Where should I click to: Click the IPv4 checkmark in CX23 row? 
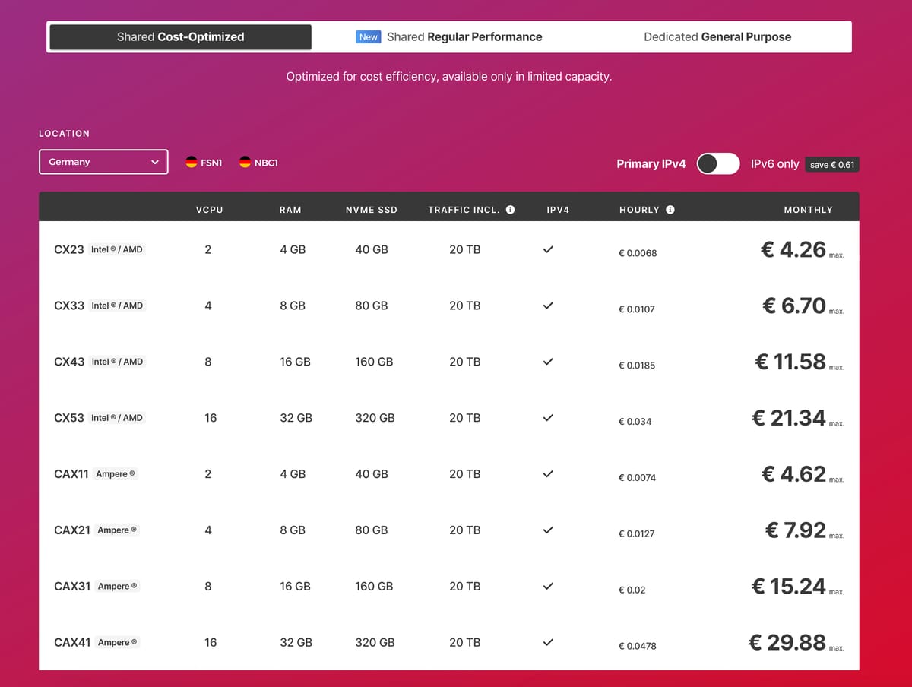point(548,249)
